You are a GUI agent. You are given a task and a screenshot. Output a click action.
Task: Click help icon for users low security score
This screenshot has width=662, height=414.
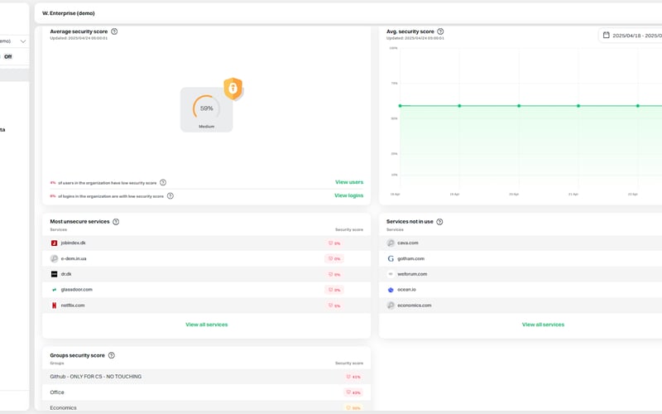pyautogui.click(x=163, y=182)
